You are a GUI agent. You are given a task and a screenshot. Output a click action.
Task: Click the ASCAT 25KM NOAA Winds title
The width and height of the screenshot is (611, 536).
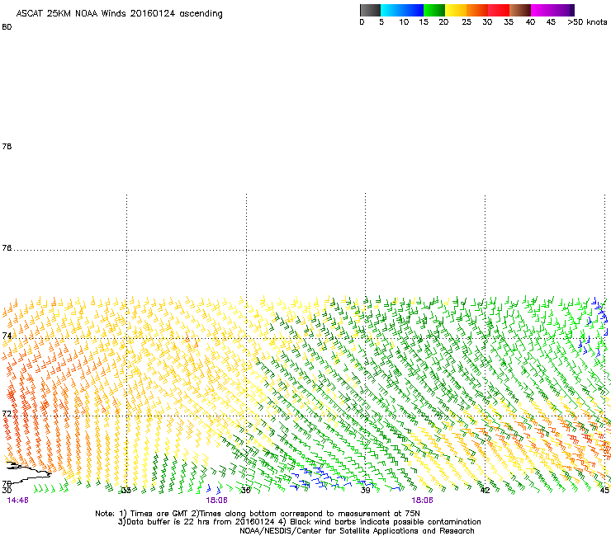pyautogui.click(x=119, y=13)
